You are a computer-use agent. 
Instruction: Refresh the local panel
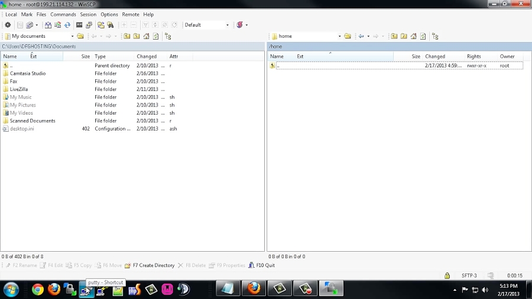tap(155, 36)
